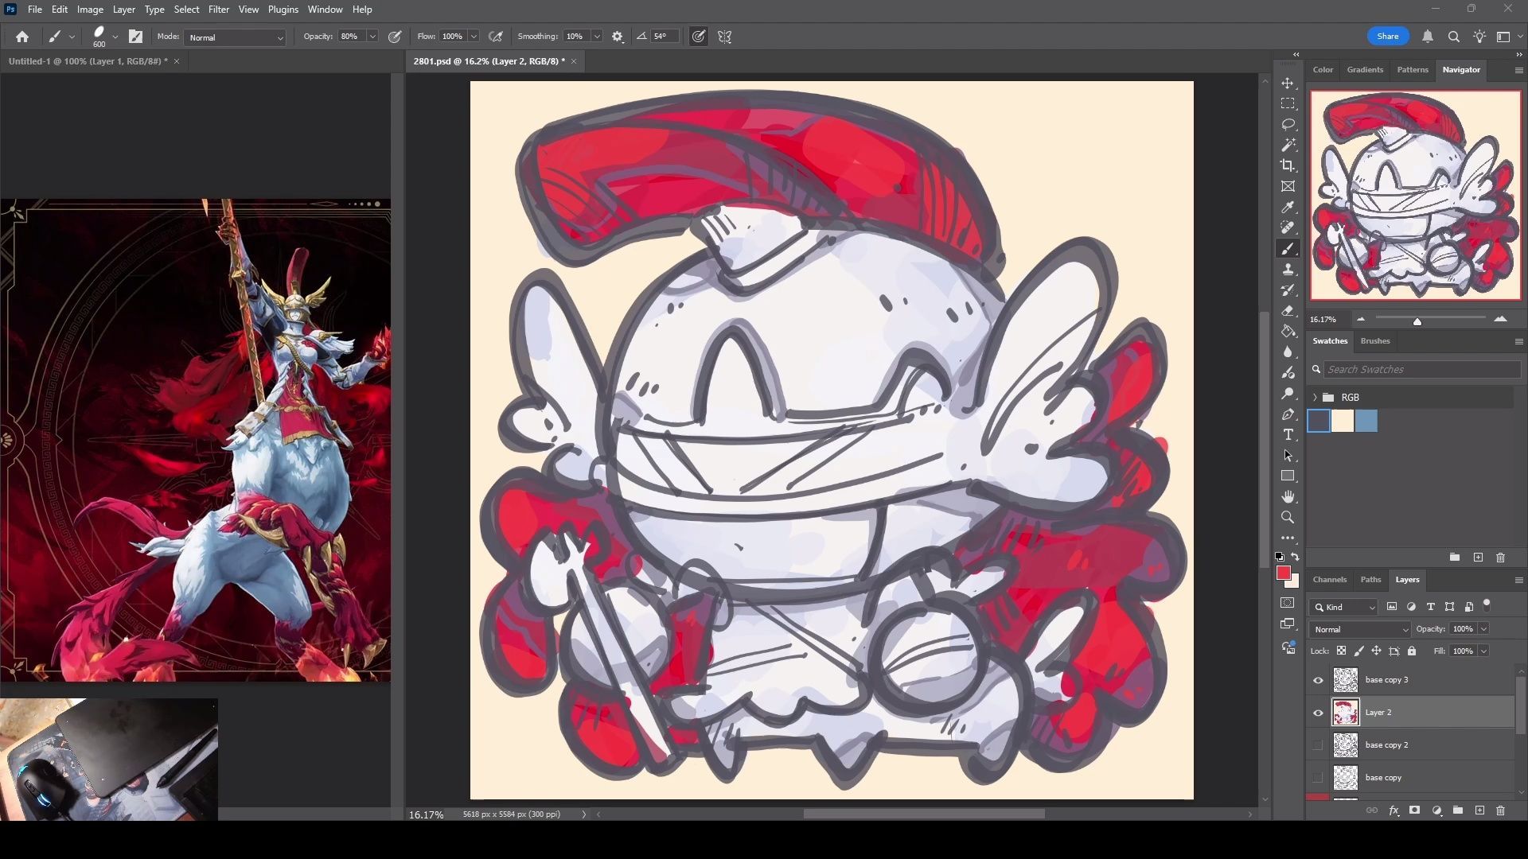Open the Flow value dropdown
The width and height of the screenshot is (1528, 859).
coord(474,37)
